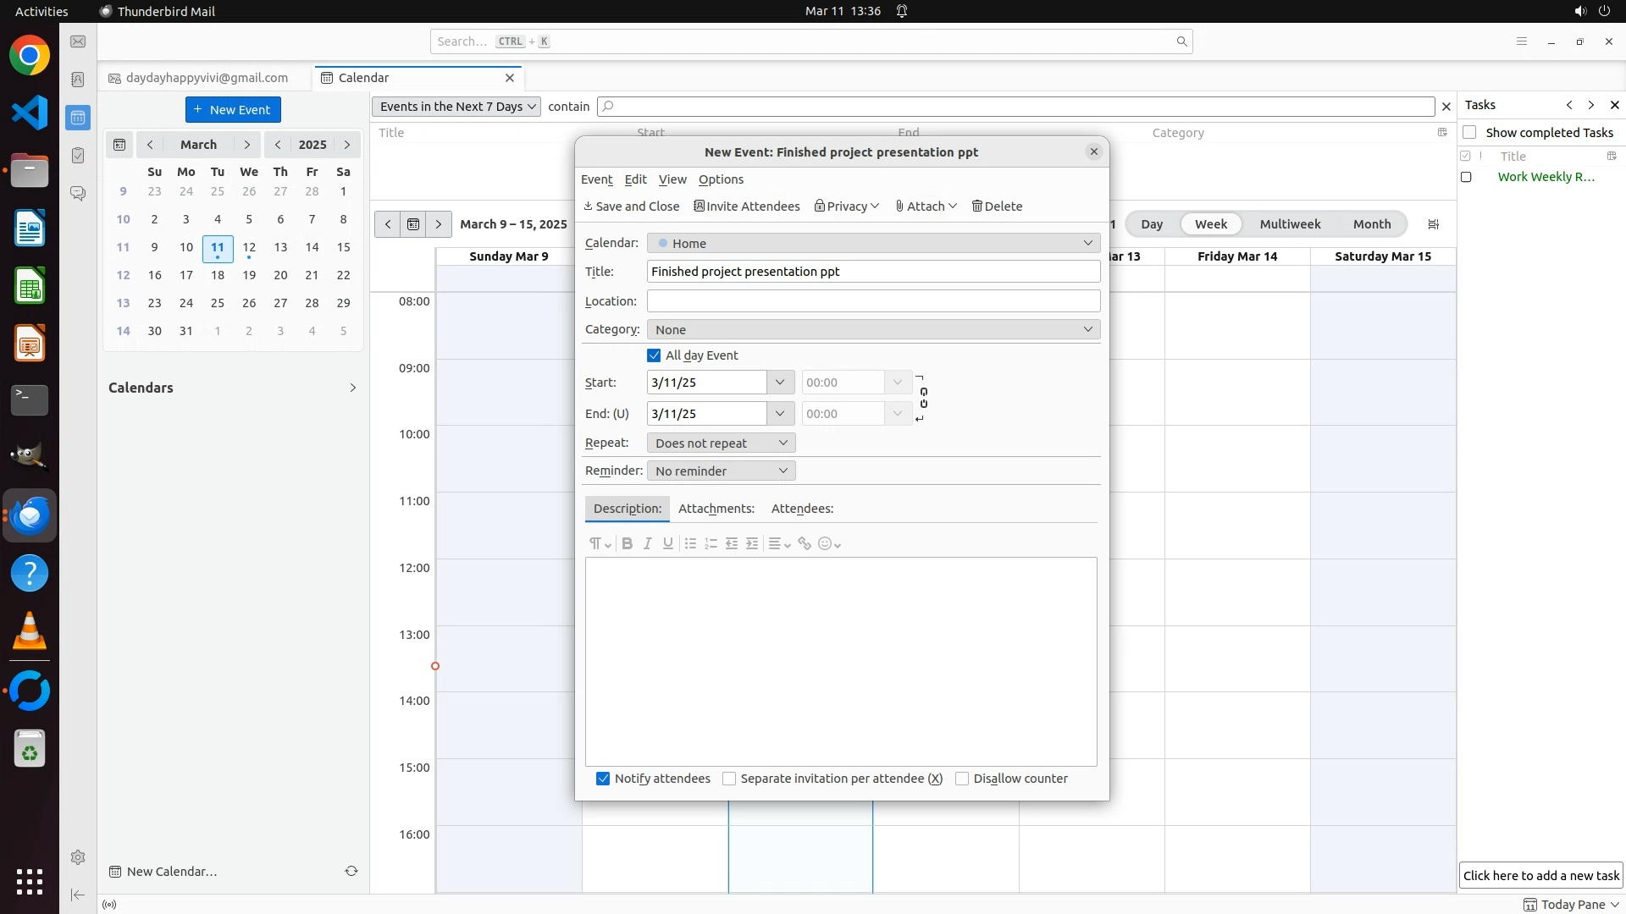Image resolution: width=1626 pixels, height=914 pixels.
Task: Click the bulleted list icon
Action: pyautogui.click(x=690, y=543)
